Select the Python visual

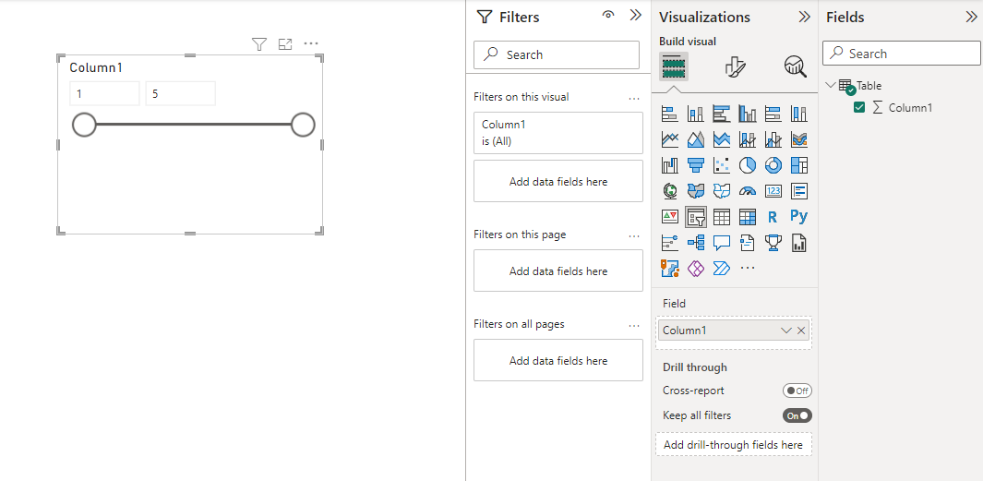[x=798, y=216]
